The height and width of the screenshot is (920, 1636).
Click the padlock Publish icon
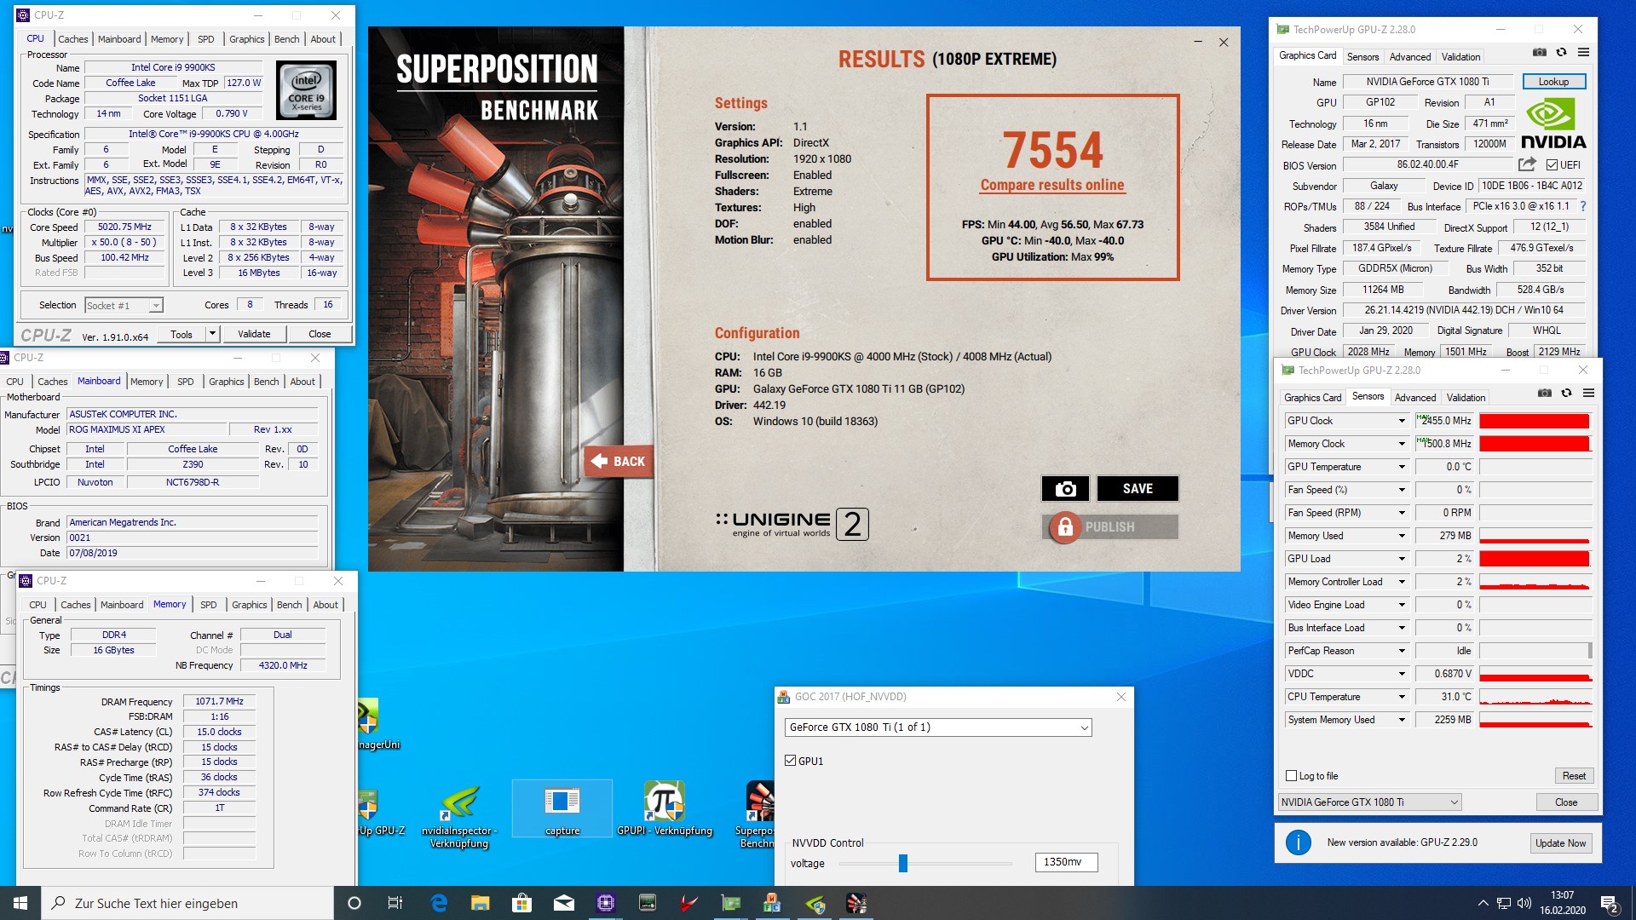[x=1064, y=527]
